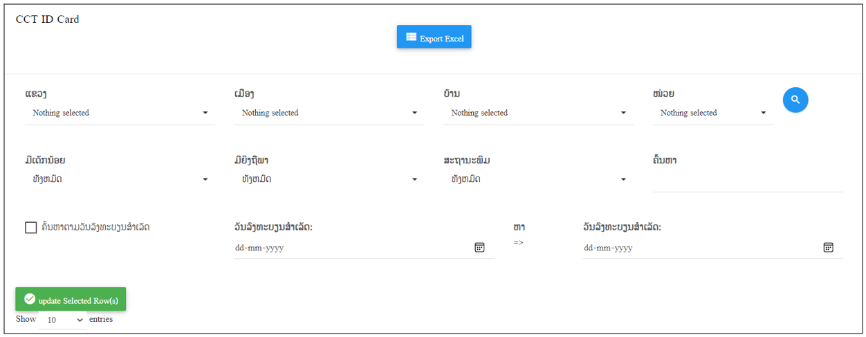Tick the ຄົ້ນຫາຕາມວັນລົງທະບຽນສຳເລັດ checkbox
This screenshot has height=337, width=866.
click(30, 227)
